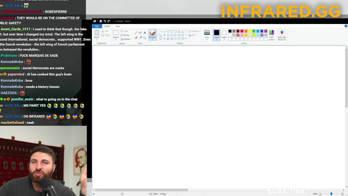Open Paint Help question mark icon
The image size is (348, 196).
coord(346,26)
